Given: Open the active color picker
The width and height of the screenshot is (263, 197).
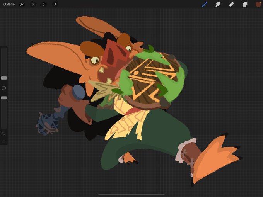Looking at the screenshot, I should tap(258, 4).
